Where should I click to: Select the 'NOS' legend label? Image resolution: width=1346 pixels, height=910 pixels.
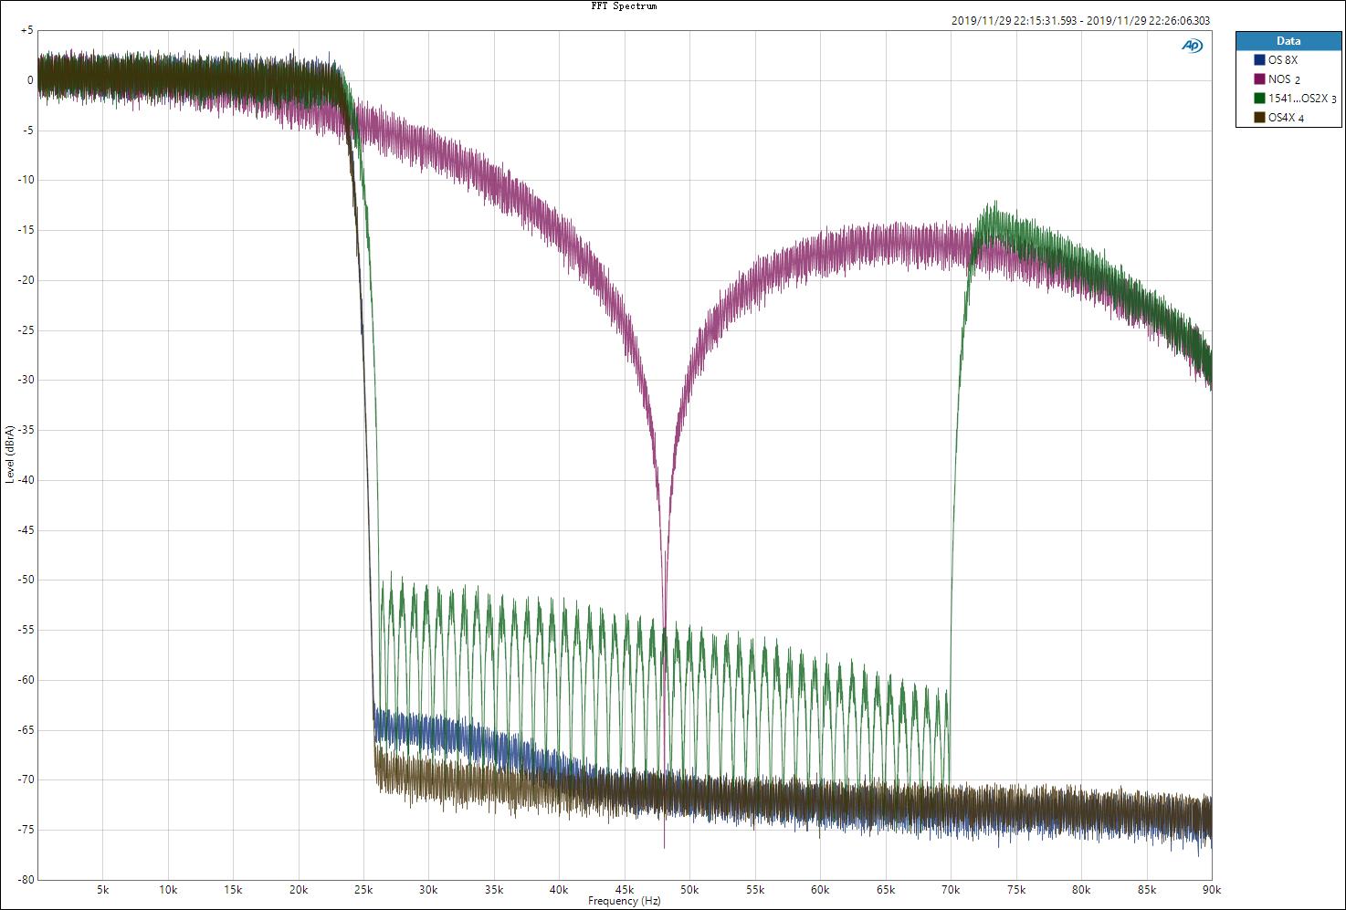click(1279, 79)
